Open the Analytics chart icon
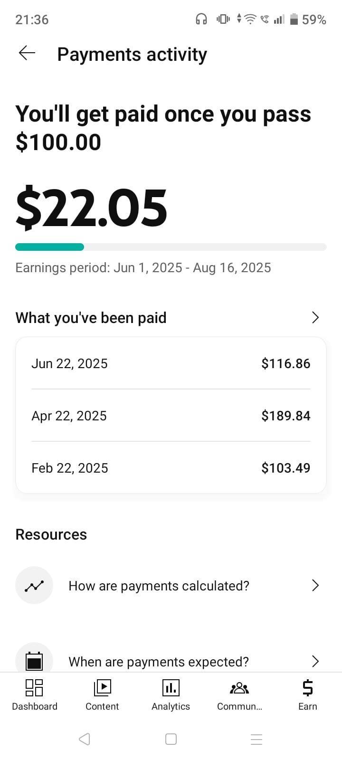The image size is (342, 760). click(171, 687)
